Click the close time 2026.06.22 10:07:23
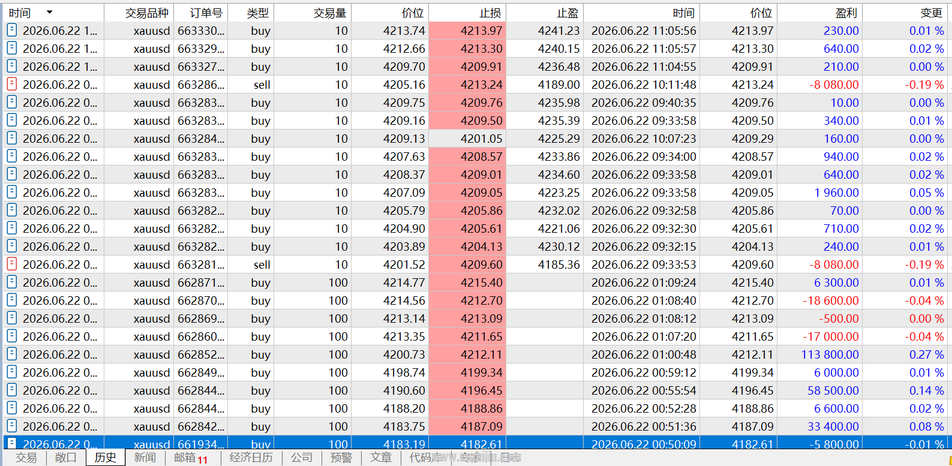The image size is (952, 466). pyautogui.click(x=644, y=139)
